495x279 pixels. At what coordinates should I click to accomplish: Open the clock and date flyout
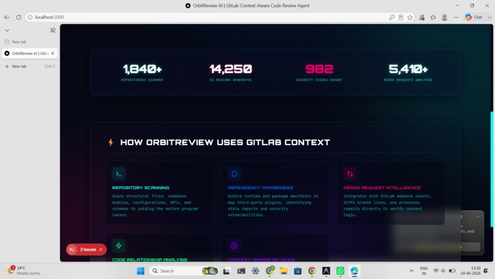[470, 271]
